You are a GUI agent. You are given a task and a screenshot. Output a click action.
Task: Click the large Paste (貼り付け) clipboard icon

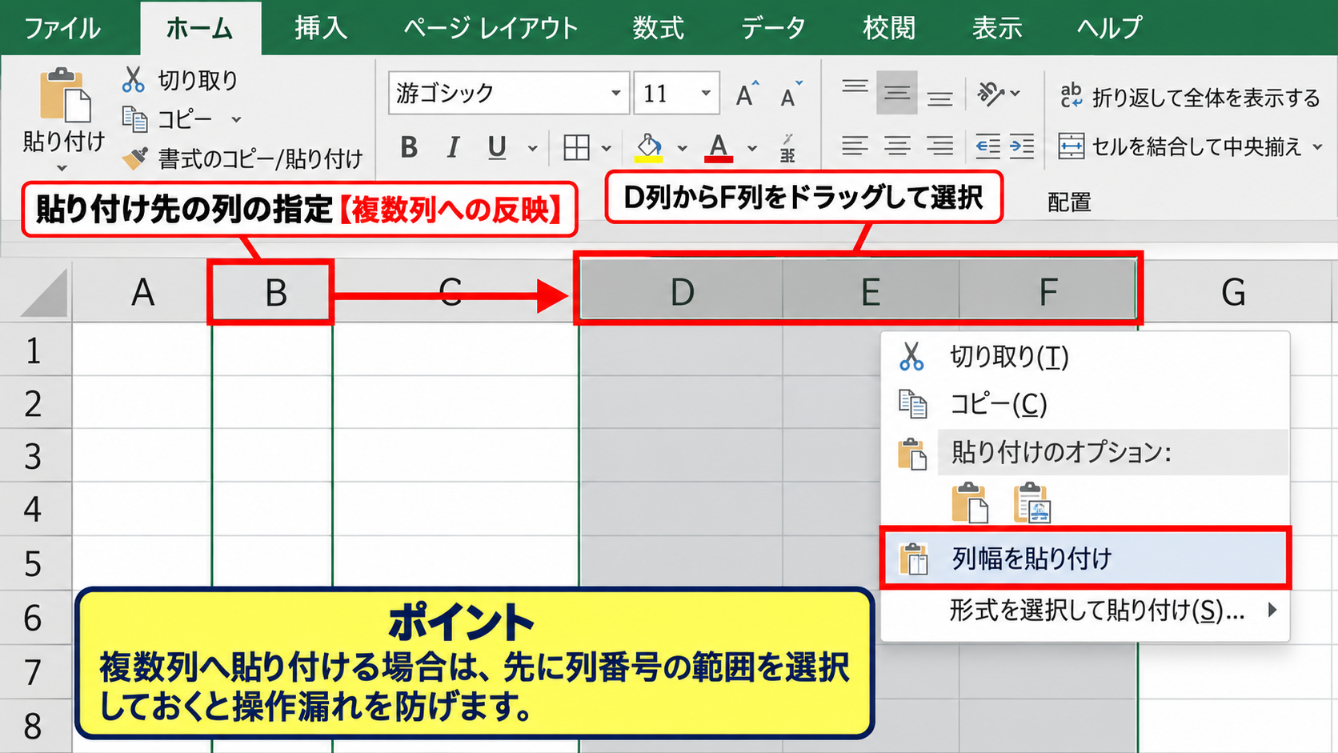pos(65,95)
